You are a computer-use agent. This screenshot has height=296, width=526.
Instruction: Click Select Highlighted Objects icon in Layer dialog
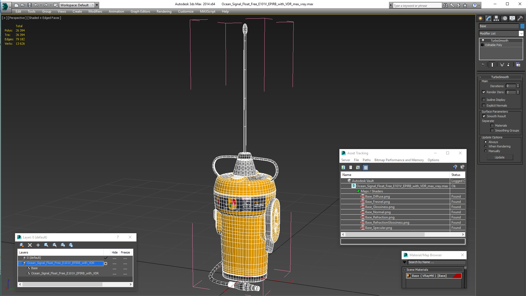[x=46, y=245]
